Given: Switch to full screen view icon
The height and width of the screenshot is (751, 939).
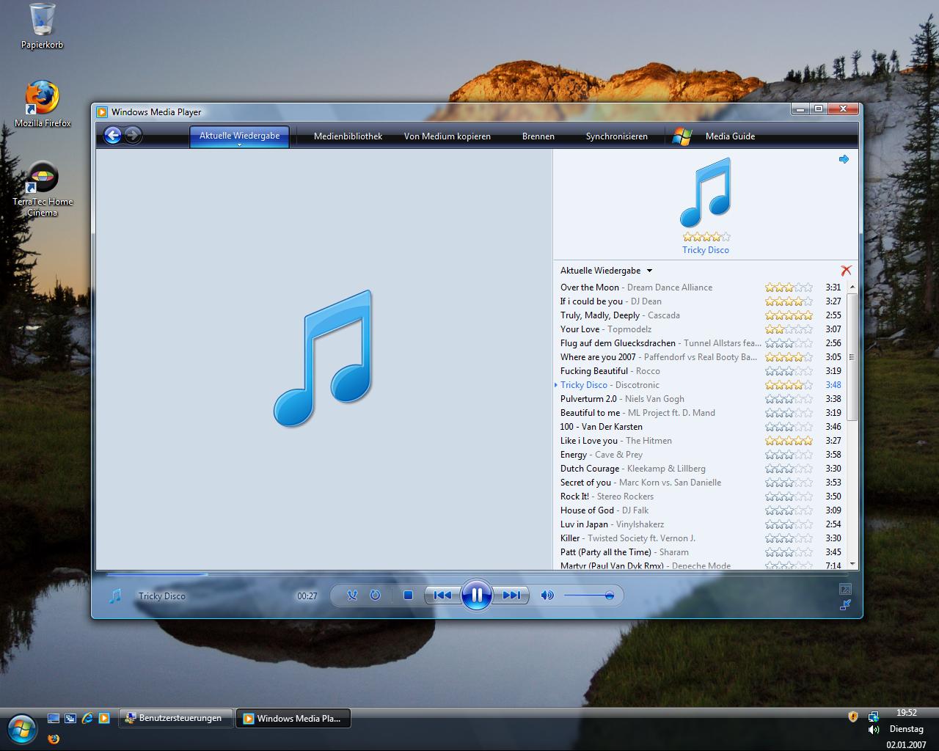Looking at the screenshot, I should coord(845,589).
